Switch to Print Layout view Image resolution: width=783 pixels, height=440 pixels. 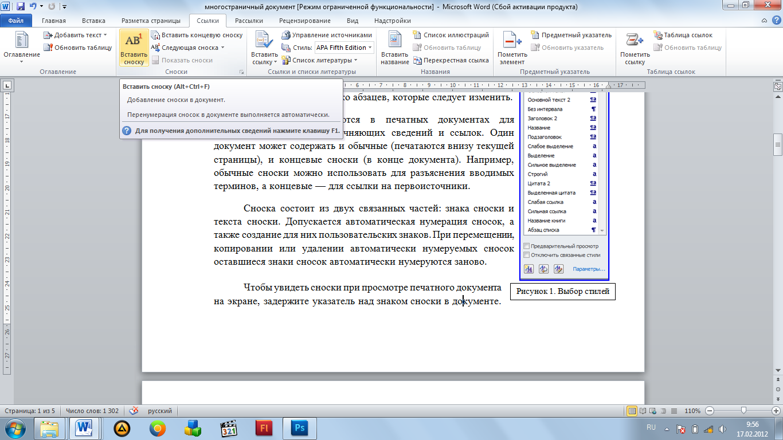tap(632, 411)
